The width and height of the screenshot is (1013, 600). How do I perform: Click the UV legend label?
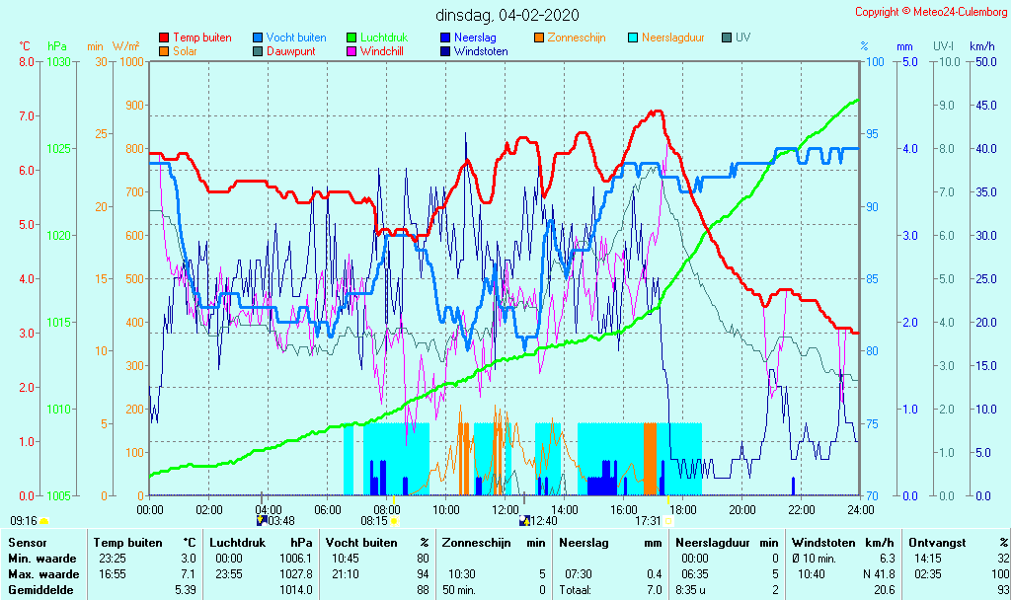click(x=743, y=37)
